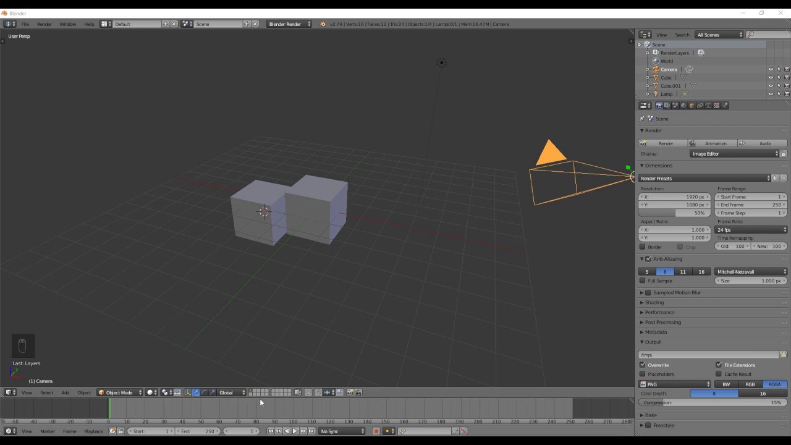Toggle visibility of the Camera object
The height and width of the screenshot is (445, 791).
770,69
